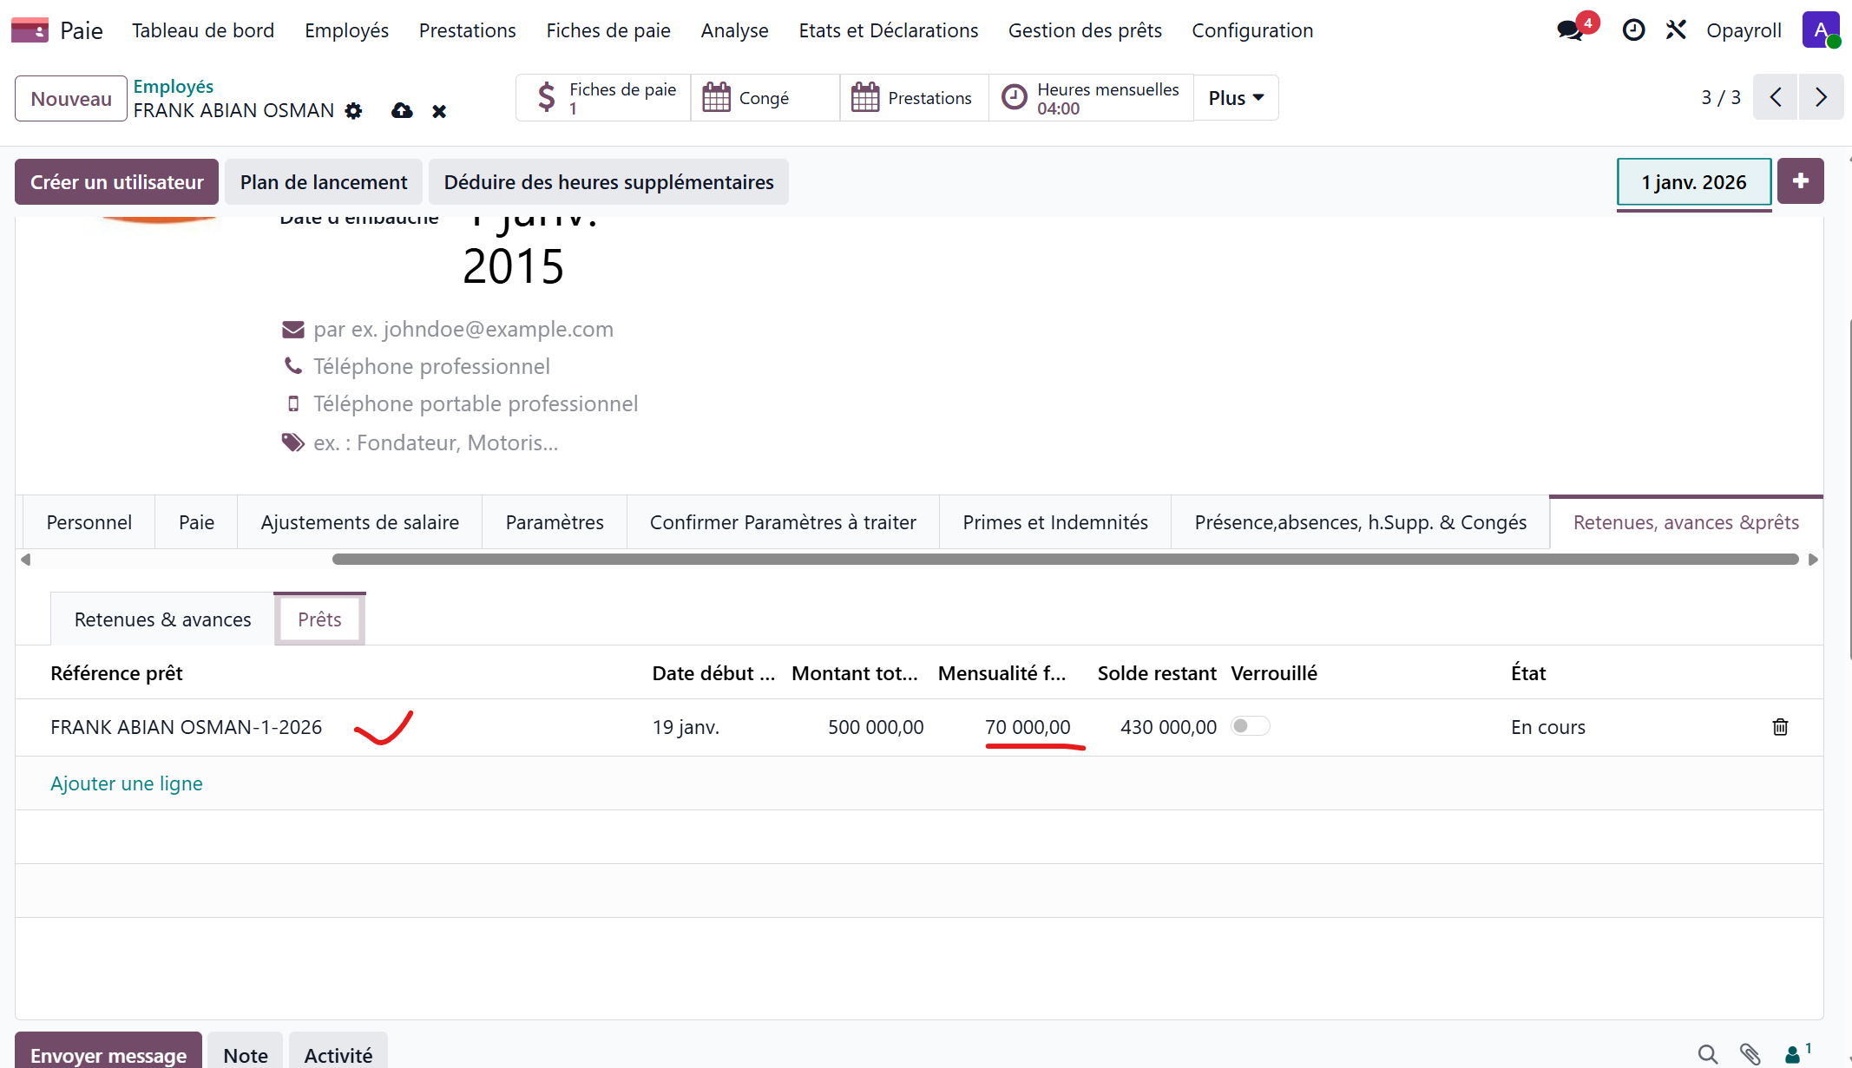1852x1068 pixels.
Task: Open the Primes et Indemnités tab
Action: 1054,522
